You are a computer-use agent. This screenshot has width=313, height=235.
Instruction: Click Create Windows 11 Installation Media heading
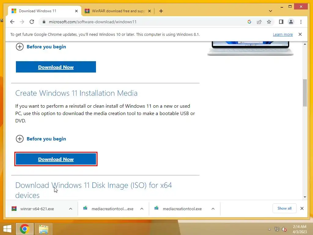tap(76, 93)
